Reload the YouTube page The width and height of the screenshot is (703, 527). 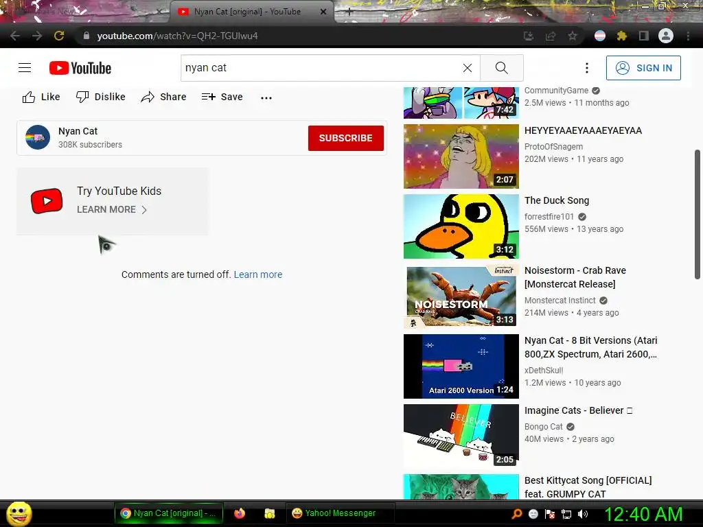click(x=59, y=36)
